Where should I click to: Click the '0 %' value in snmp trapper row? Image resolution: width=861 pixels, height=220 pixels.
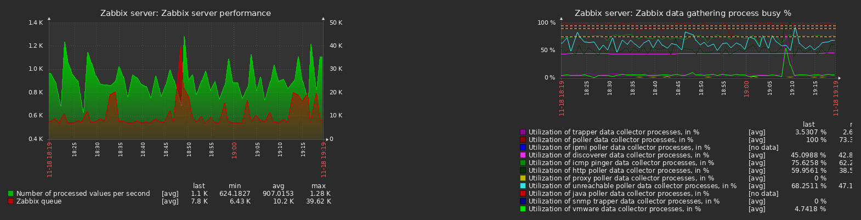pos(820,201)
